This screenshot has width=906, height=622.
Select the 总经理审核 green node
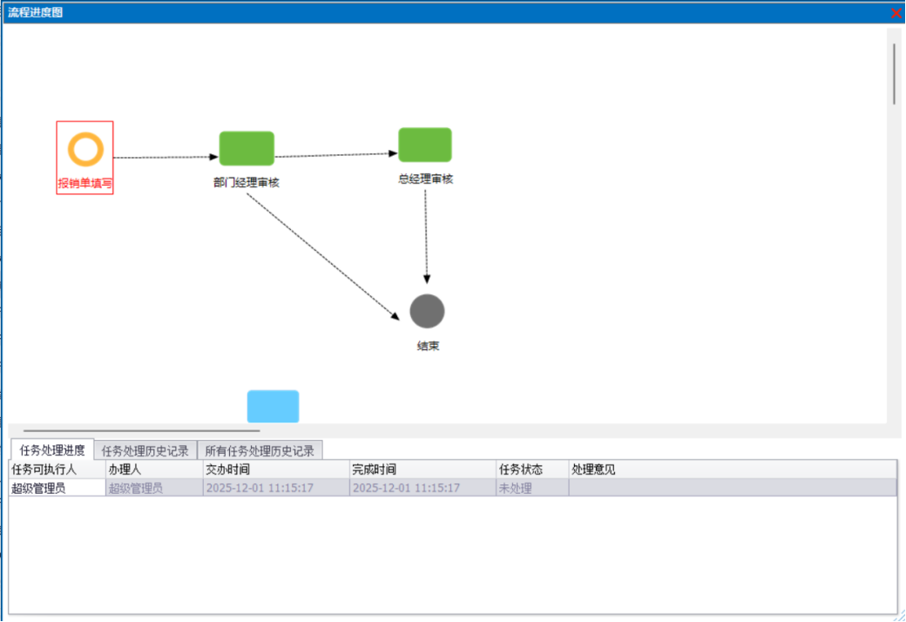click(x=425, y=145)
